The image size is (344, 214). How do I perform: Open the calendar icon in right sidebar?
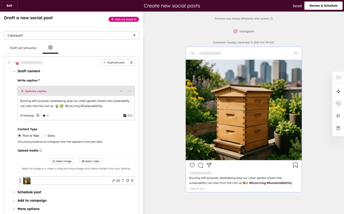click(x=338, y=128)
